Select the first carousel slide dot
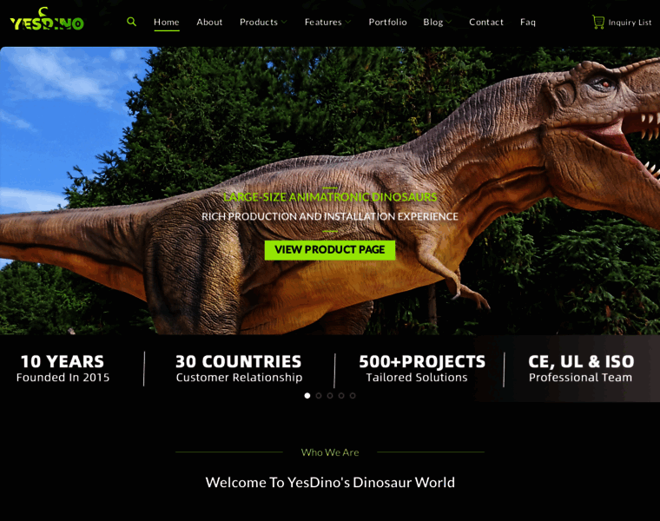Image resolution: width=660 pixels, height=521 pixels. click(x=307, y=395)
